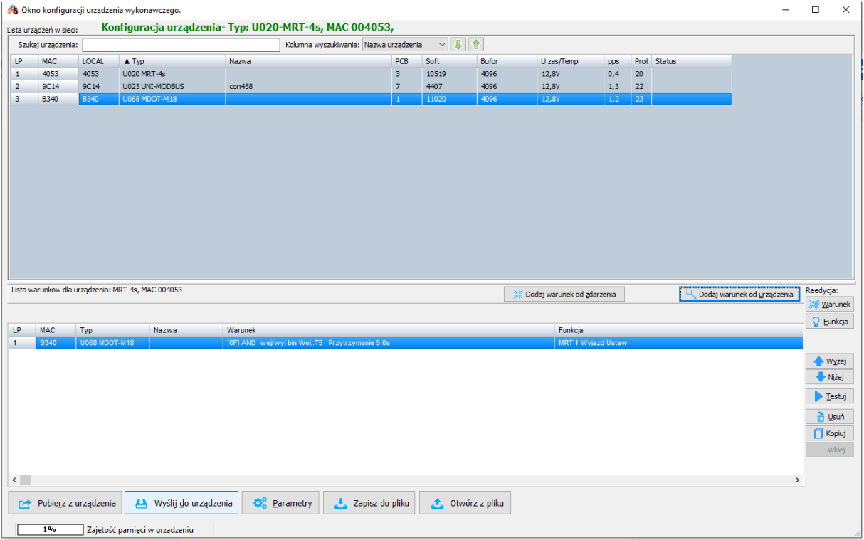Click the Prot column header

(641, 61)
